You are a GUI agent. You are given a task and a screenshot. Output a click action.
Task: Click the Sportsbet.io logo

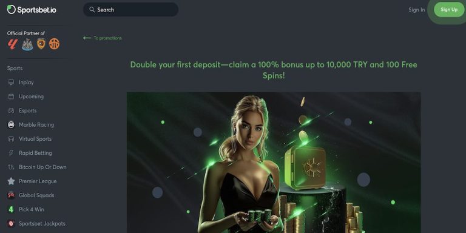[32, 10]
